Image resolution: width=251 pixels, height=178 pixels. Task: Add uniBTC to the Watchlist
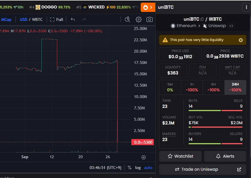180,156
